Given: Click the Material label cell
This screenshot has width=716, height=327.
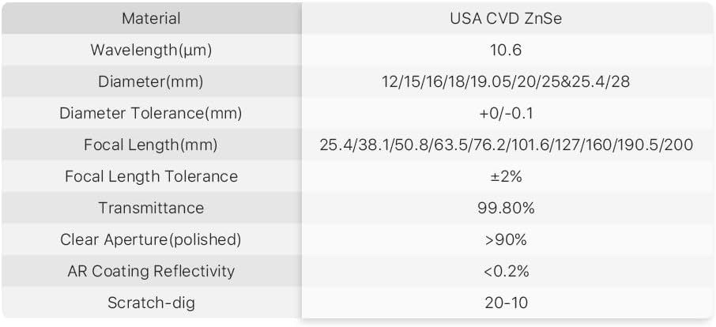Looking at the screenshot, I should (x=151, y=18).
